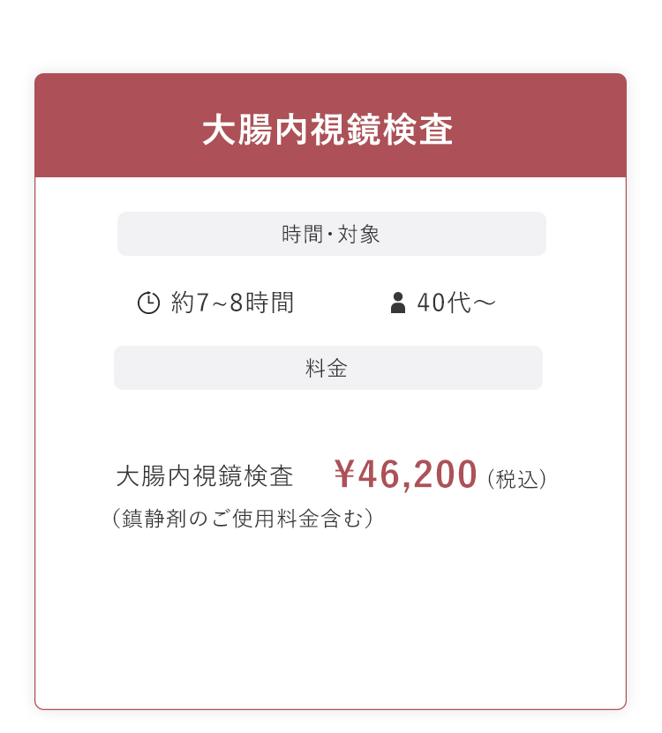Click the 使用料金 words in the sedative note
Screen dimensions: 662x733
click(x=275, y=518)
